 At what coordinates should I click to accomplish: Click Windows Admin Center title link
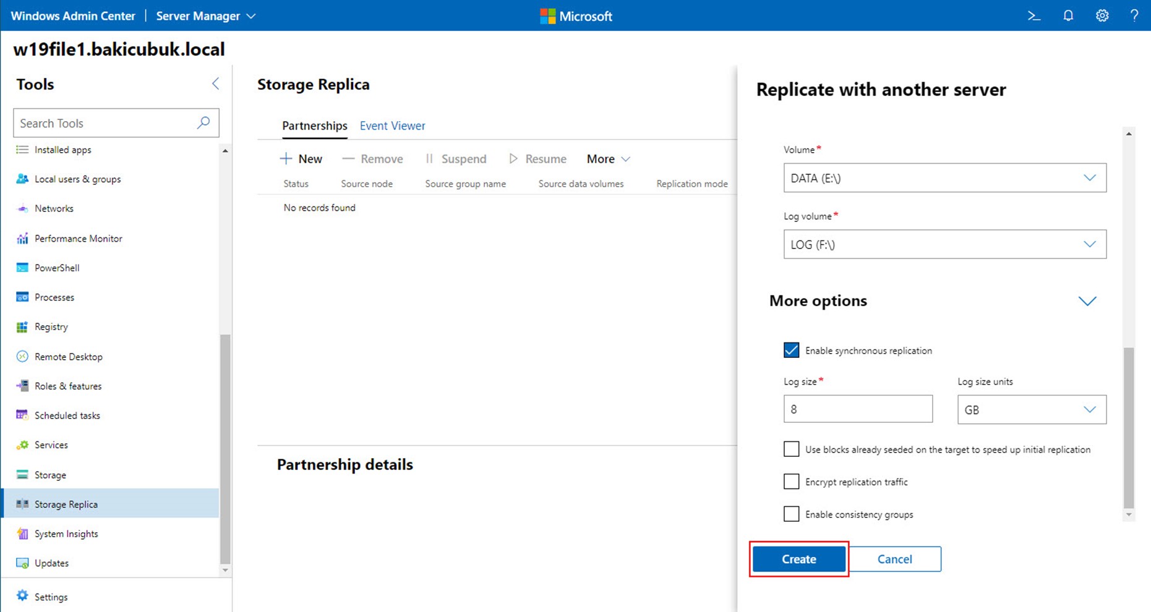[x=73, y=16]
